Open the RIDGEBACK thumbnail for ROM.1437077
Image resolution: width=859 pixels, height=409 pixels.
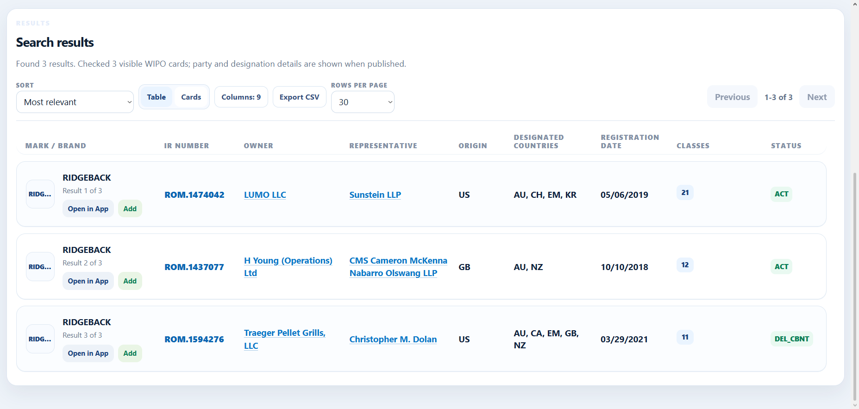tap(40, 266)
